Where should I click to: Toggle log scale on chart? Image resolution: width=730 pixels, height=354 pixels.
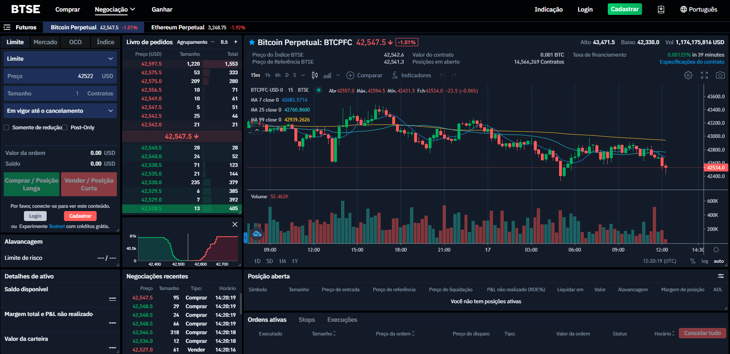click(705, 261)
